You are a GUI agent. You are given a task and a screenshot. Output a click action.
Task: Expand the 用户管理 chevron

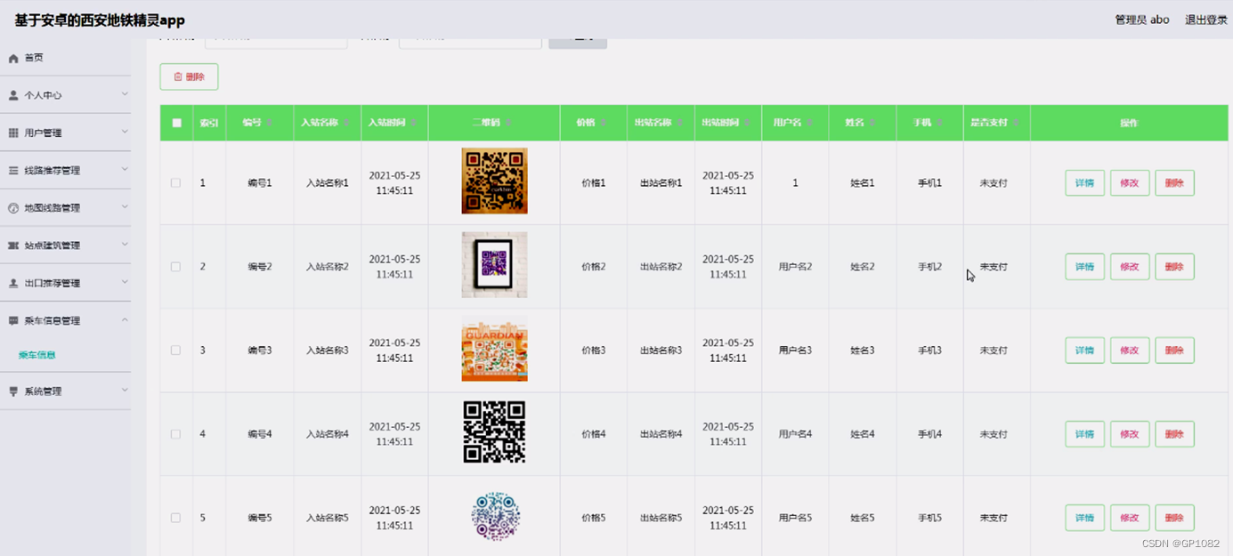(125, 132)
